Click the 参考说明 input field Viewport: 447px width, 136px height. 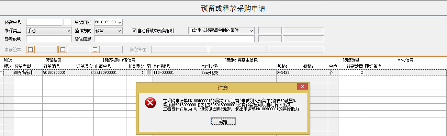49,39
